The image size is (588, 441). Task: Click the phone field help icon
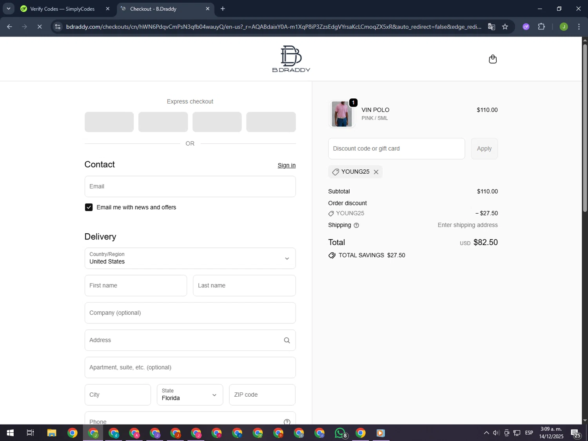tap(287, 422)
